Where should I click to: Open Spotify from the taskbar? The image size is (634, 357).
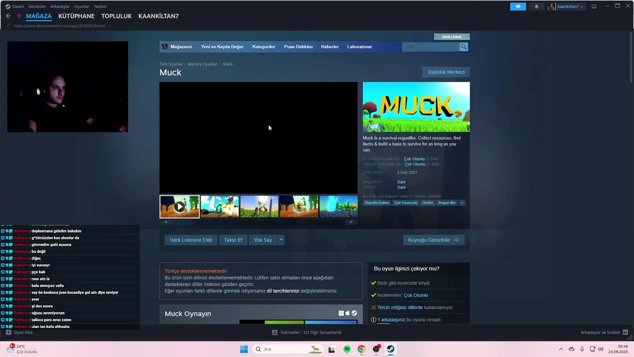pos(347,349)
